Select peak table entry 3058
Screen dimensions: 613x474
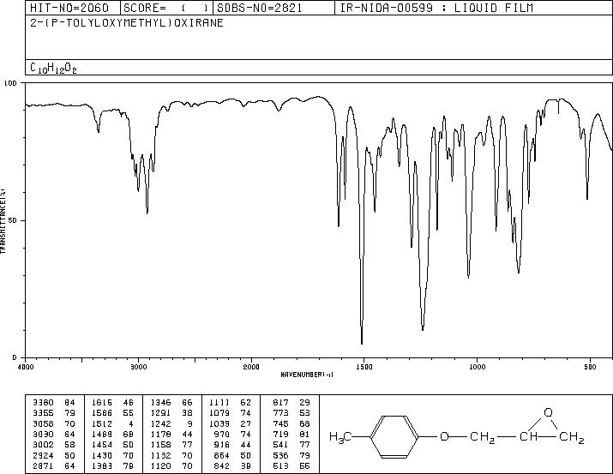[x=43, y=423]
